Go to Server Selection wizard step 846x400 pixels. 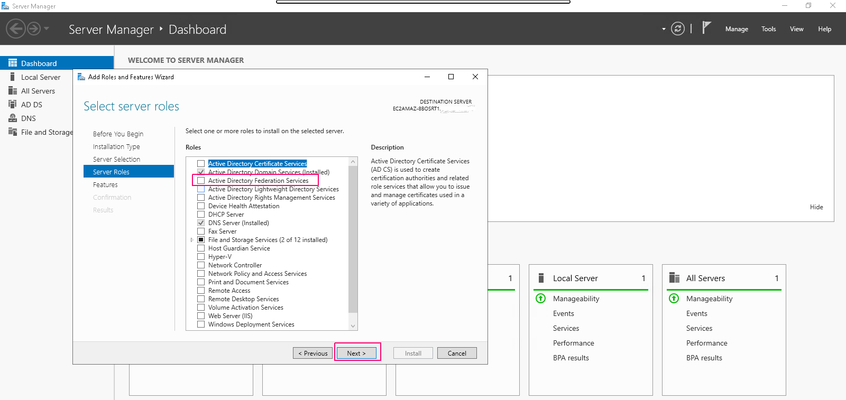click(116, 160)
